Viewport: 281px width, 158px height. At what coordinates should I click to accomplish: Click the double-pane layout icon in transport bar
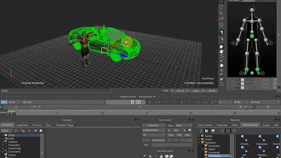tap(138, 102)
